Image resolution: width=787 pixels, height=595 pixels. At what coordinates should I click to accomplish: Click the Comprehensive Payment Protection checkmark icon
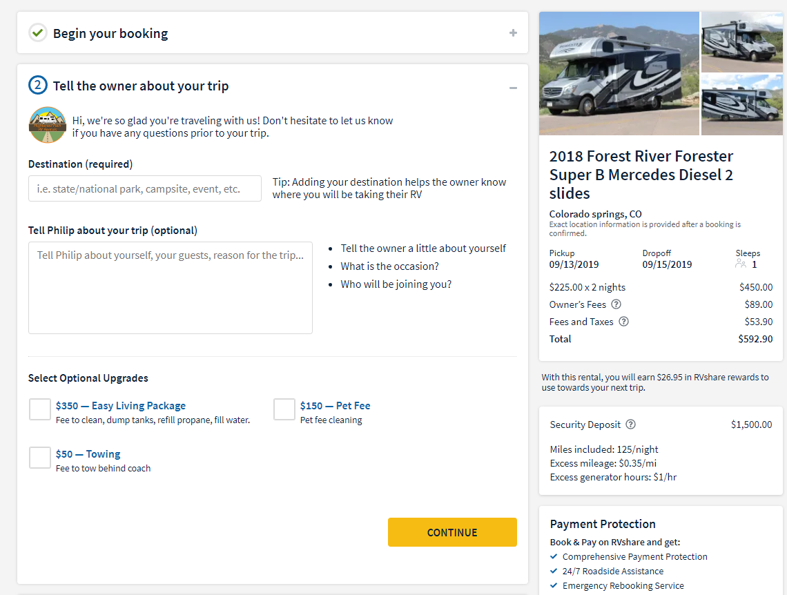tap(554, 556)
